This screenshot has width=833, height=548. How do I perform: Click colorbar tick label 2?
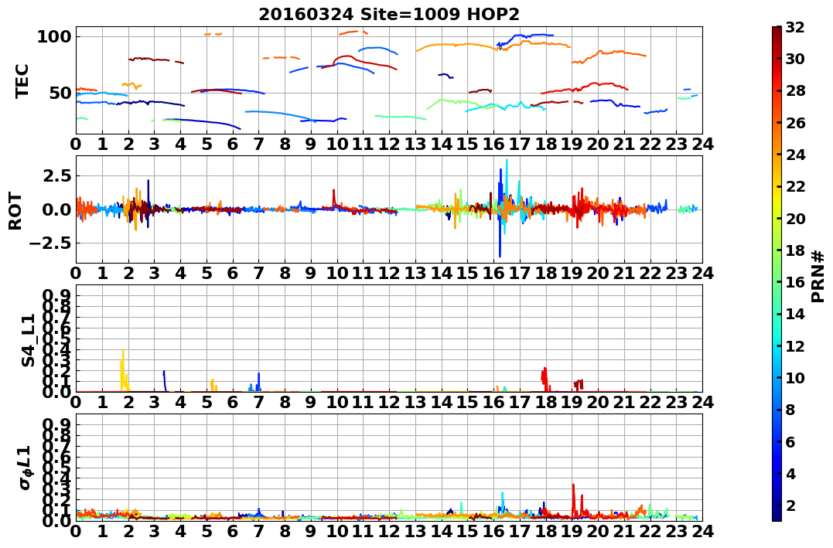point(790,505)
